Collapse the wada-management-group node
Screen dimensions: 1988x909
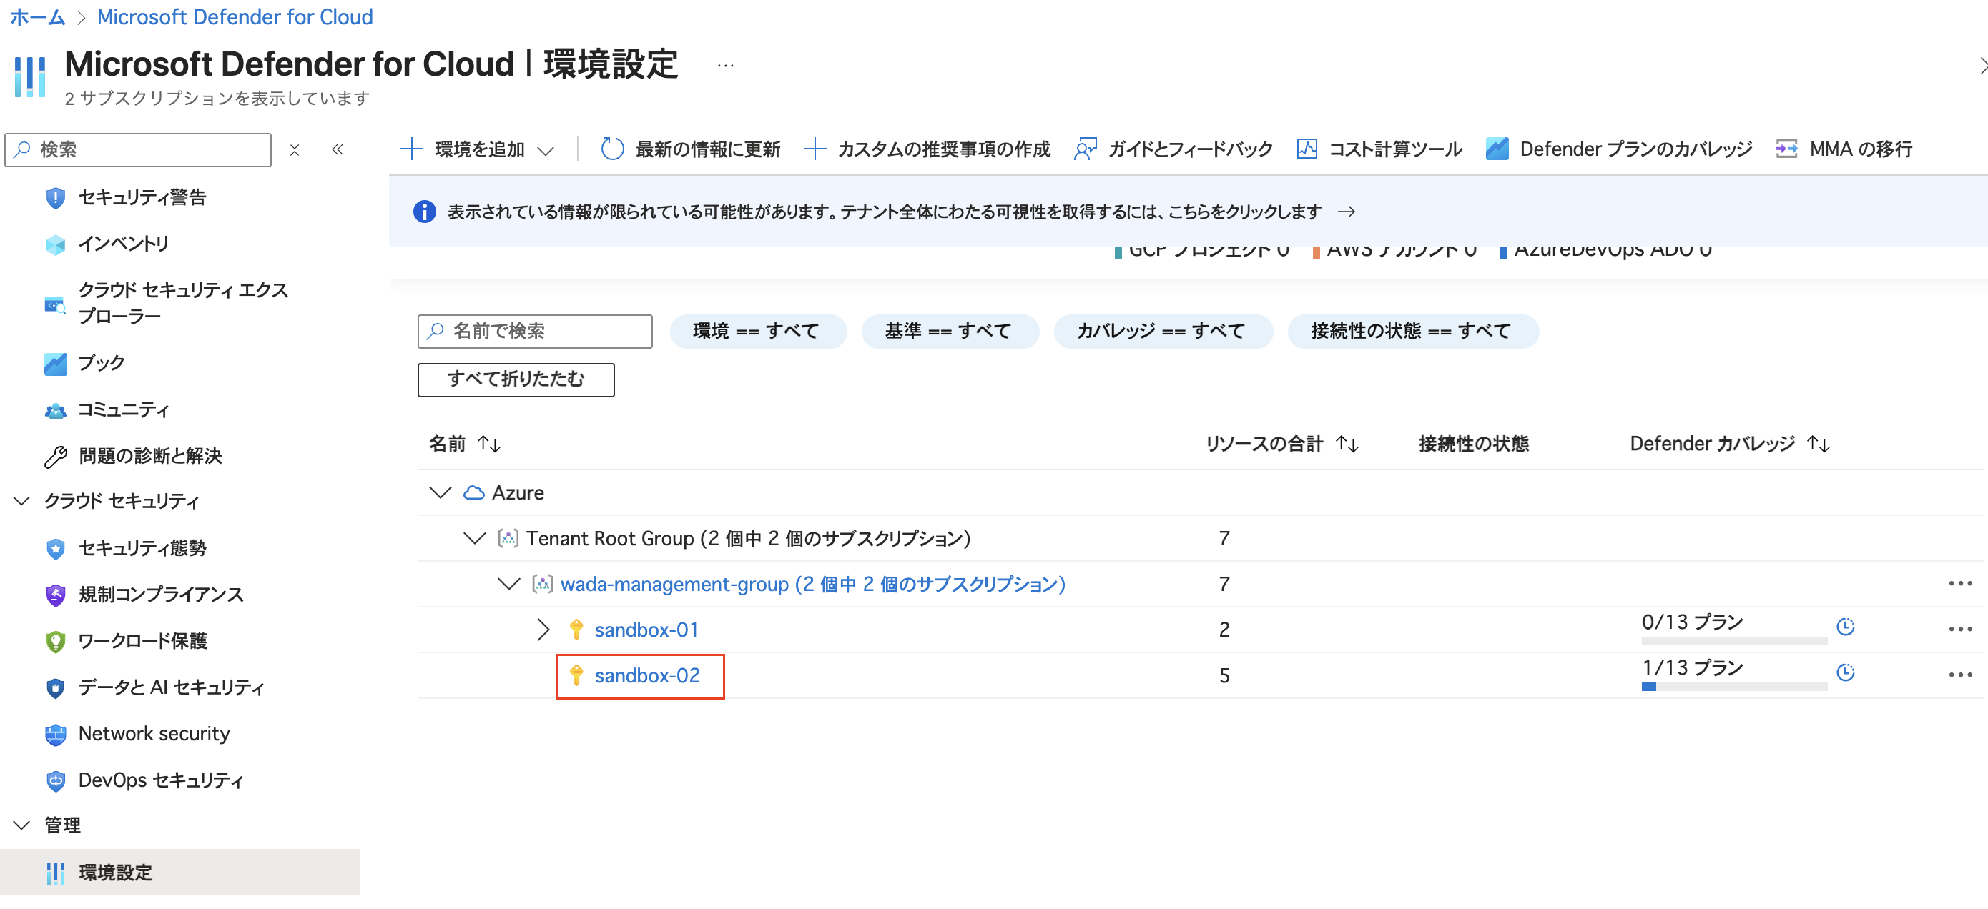tap(508, 585)
